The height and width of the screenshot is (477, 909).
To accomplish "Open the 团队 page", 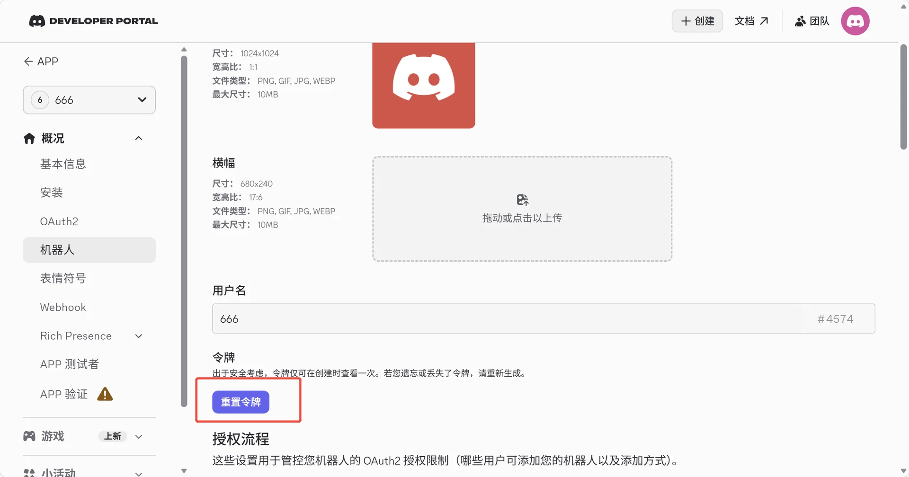I will [x=812, y=21].
